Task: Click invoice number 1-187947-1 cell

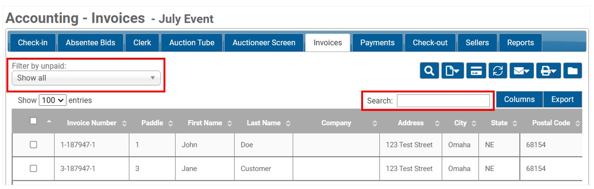Action: [92, 145]
